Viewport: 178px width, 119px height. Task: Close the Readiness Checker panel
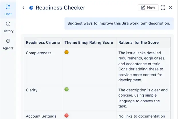[171, 8]
